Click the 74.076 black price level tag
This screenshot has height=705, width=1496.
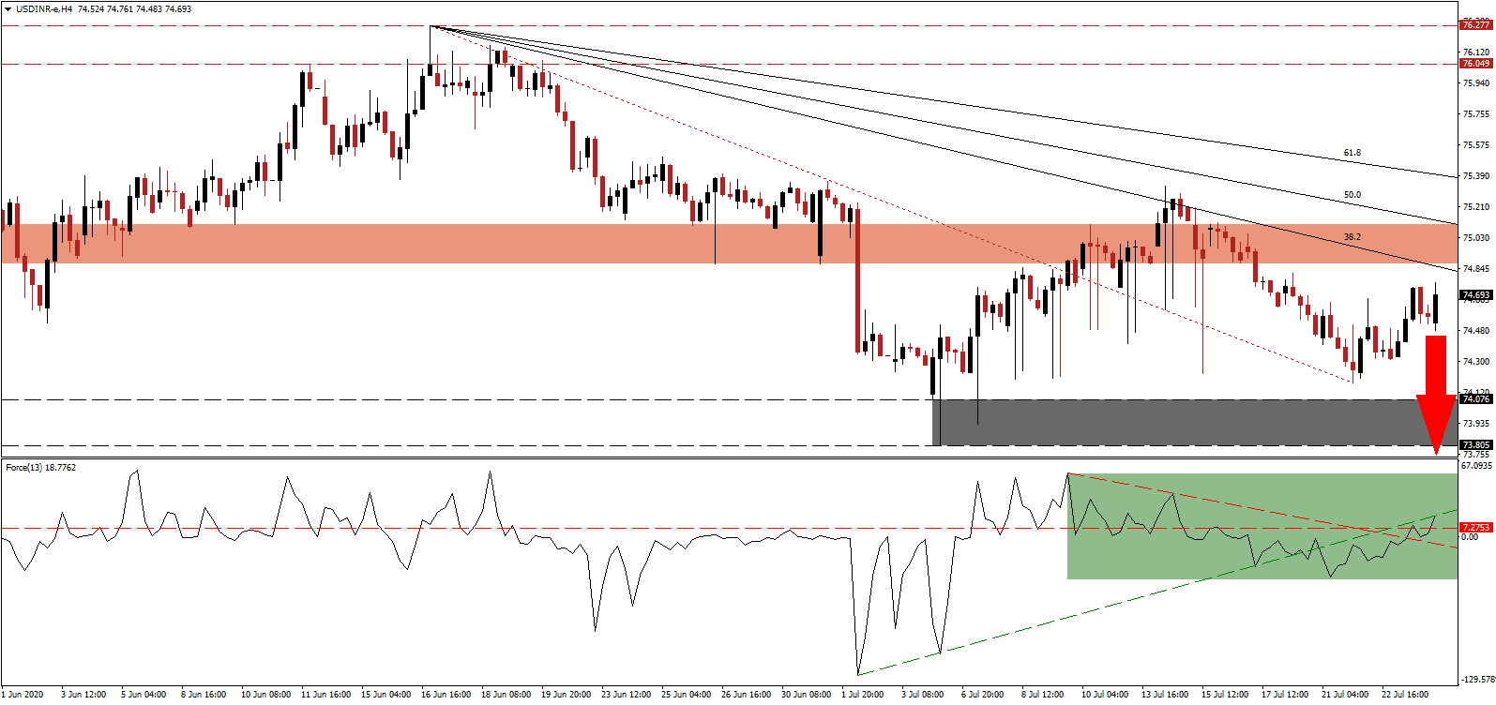point(1475,399)
